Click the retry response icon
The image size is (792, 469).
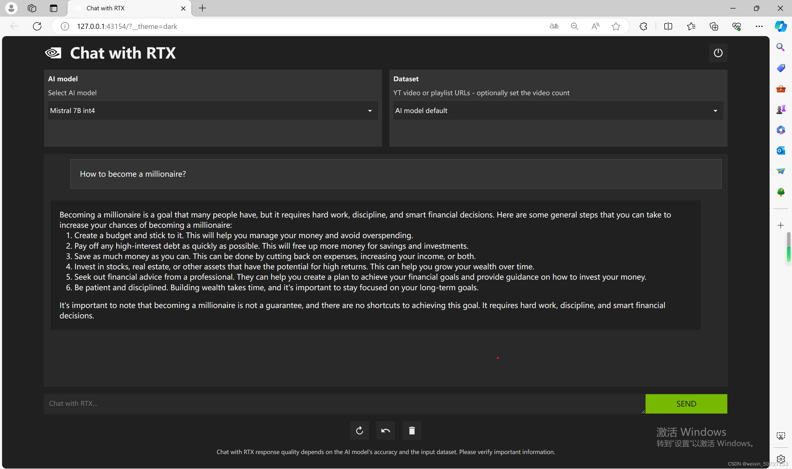359,431
